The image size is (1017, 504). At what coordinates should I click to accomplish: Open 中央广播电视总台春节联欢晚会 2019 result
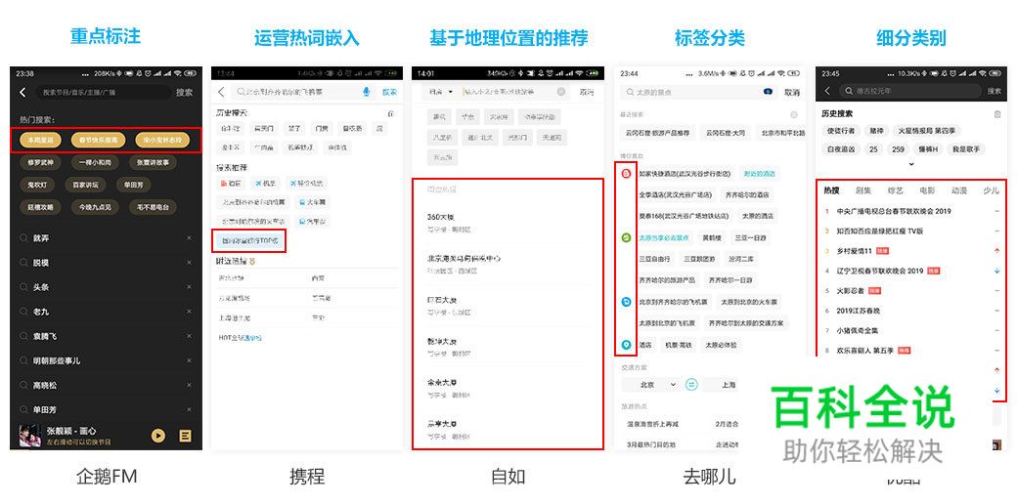coord(894,211)
